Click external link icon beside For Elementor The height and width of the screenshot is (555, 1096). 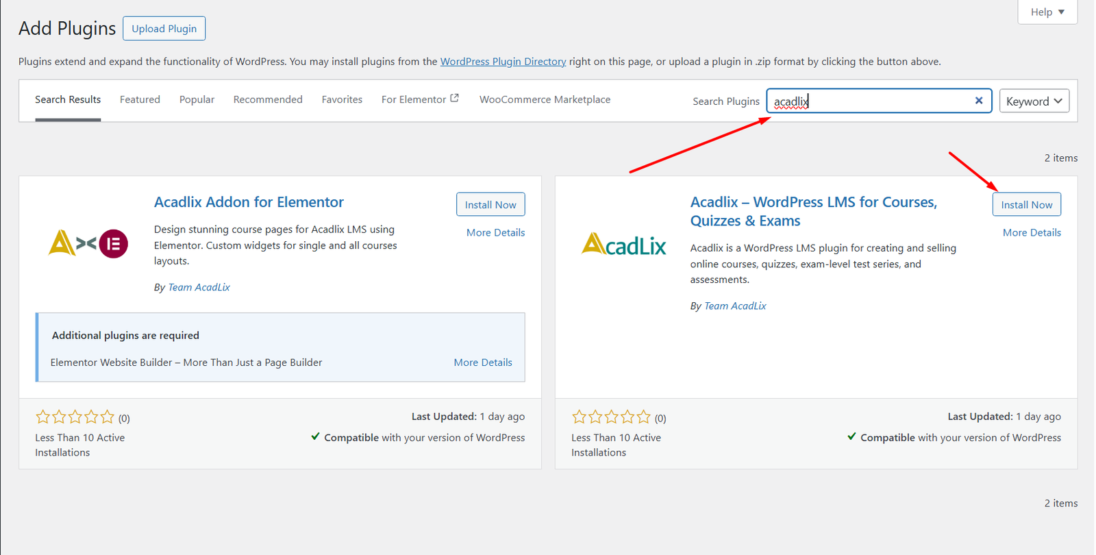pyautogui.click(x=454, y=99)
